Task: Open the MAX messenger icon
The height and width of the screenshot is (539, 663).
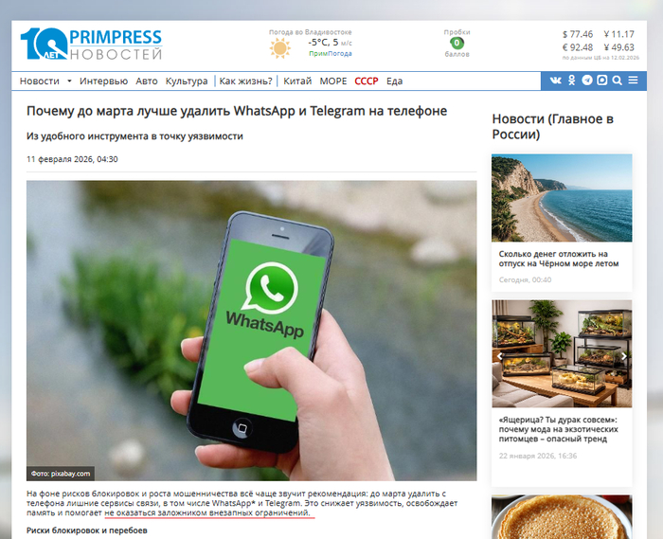Action: 601,80
